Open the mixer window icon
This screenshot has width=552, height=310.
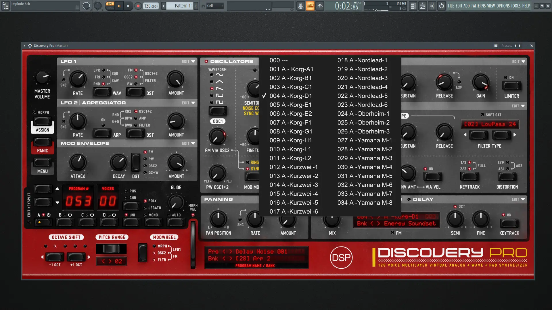click(x=432, y=6)
